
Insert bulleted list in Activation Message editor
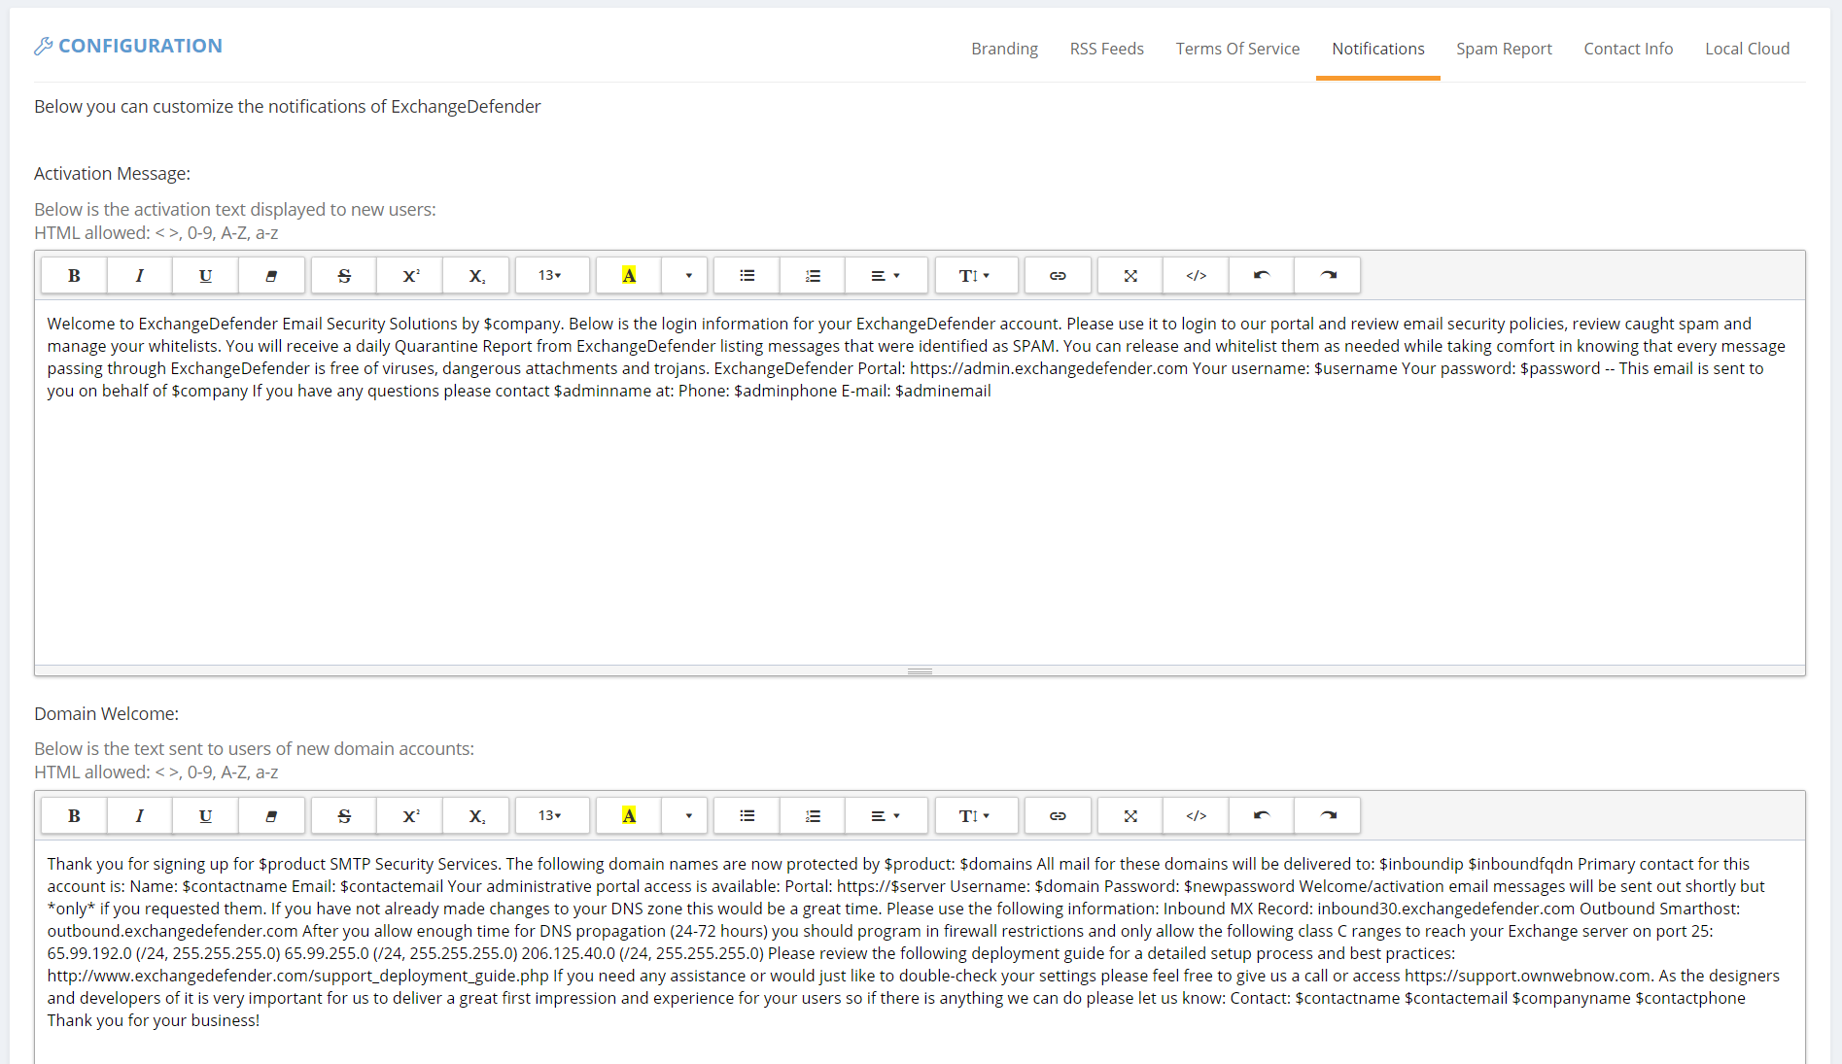pos(747,276)
